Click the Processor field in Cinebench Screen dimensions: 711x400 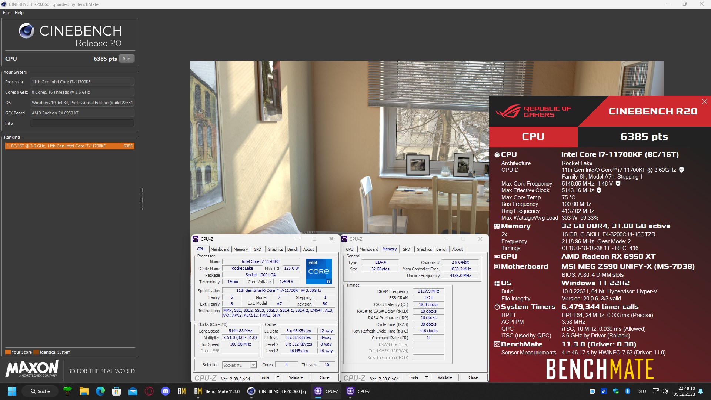pos(82,82)
